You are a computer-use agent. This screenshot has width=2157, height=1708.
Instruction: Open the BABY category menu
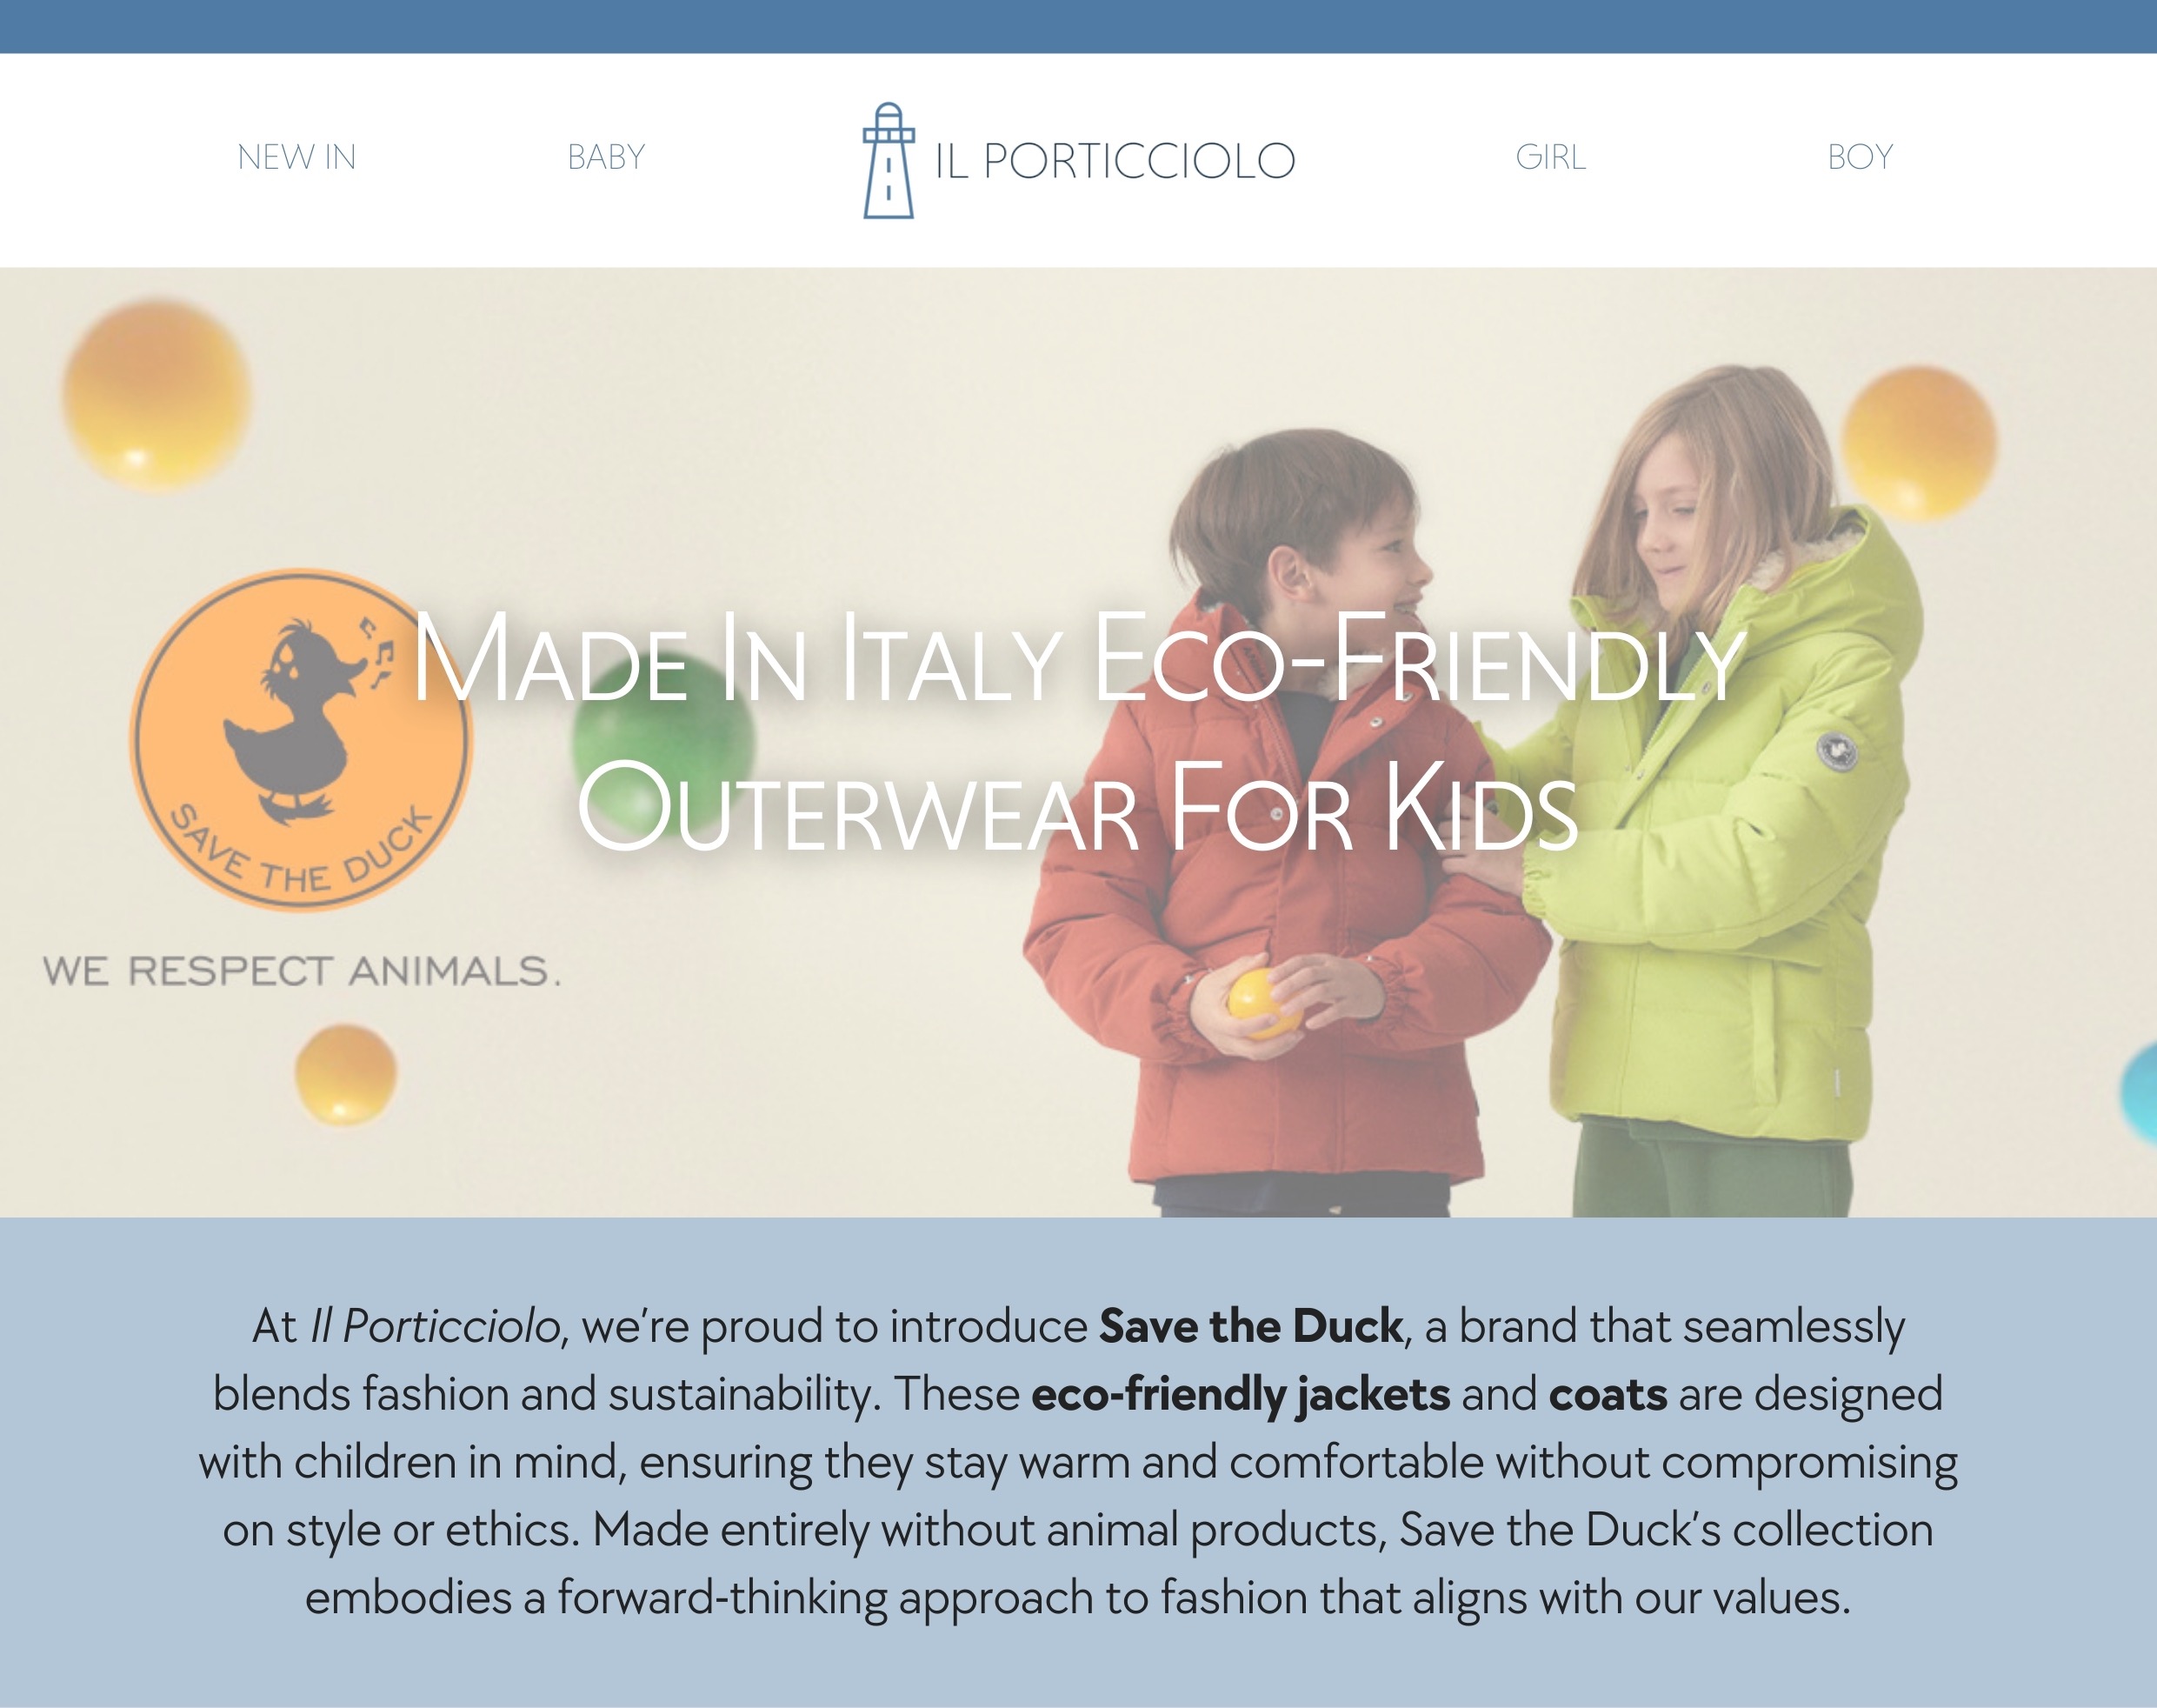(x=606, y=157)
